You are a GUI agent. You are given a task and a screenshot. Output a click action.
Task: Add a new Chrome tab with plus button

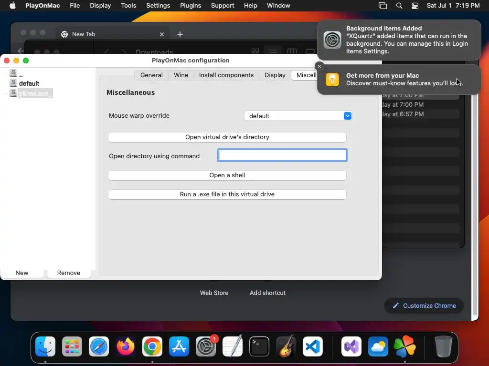[180, 34]
